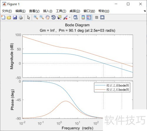Enable the Data Cursor tool
147x131 pixels.
click(x=59, y=18)
